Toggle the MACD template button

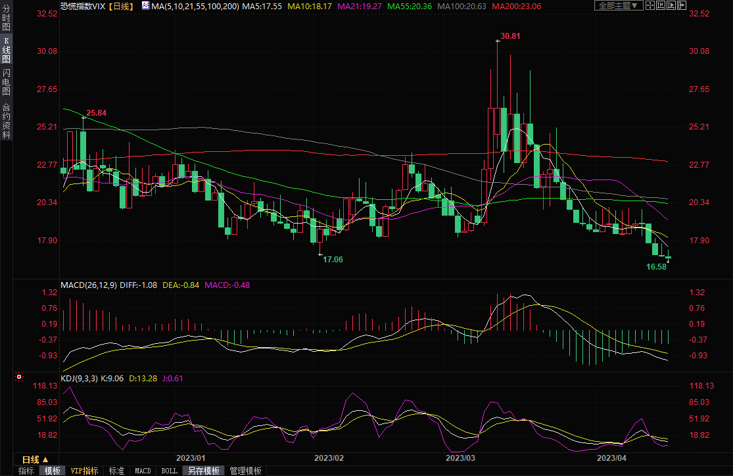point(143,471)
